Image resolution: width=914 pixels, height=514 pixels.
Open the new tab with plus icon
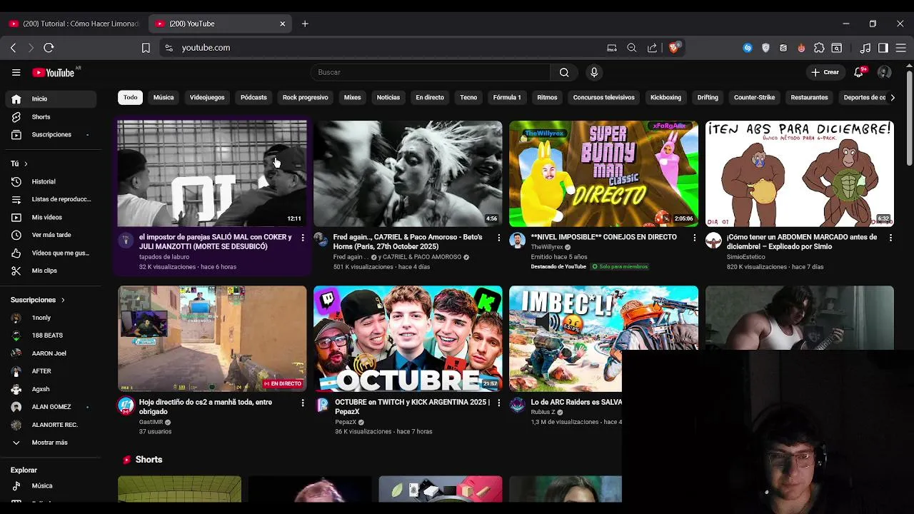(305, 24)
